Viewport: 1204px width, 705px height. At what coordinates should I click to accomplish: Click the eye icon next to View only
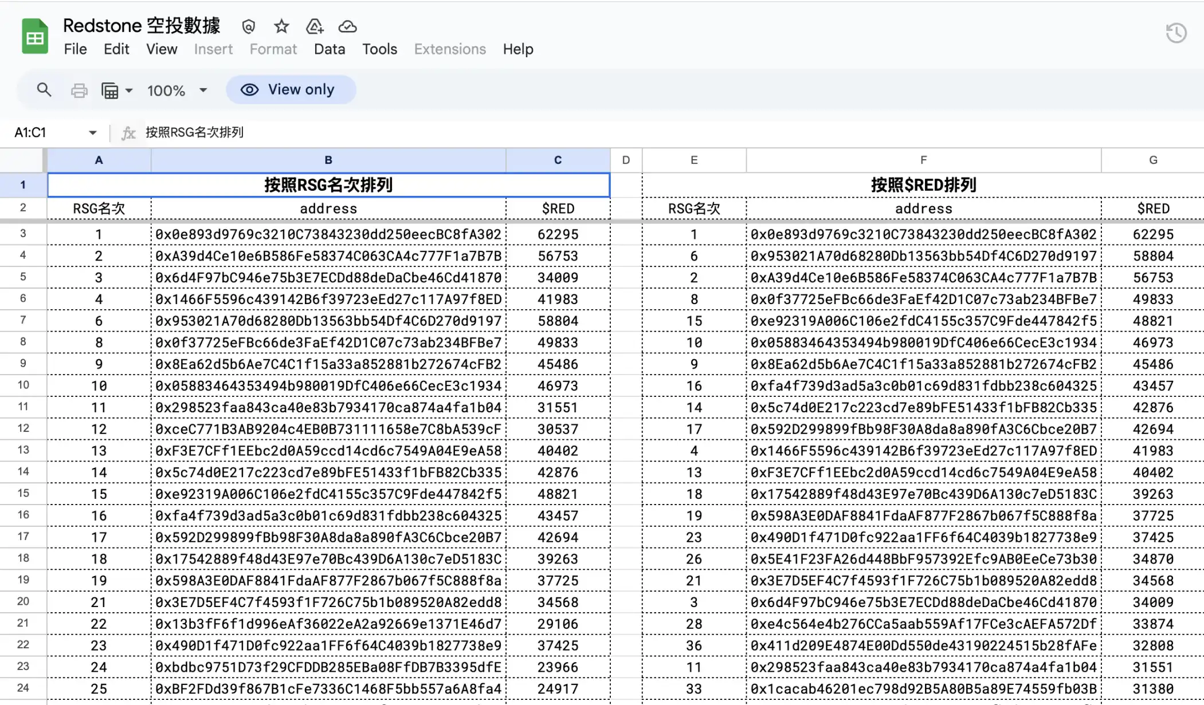click(249, 90)
